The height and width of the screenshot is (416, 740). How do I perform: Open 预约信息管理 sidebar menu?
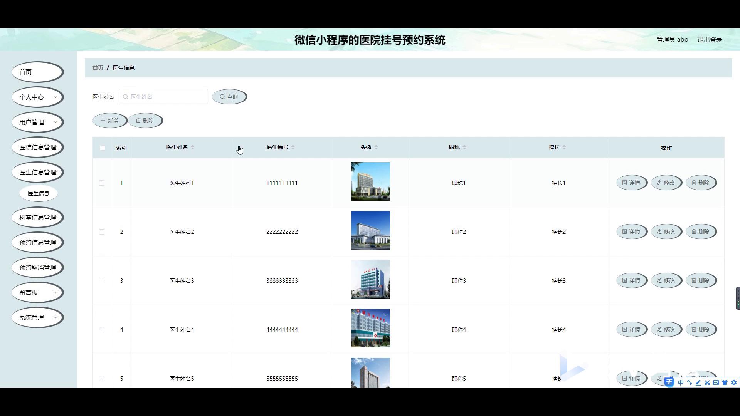pos(37,242)
